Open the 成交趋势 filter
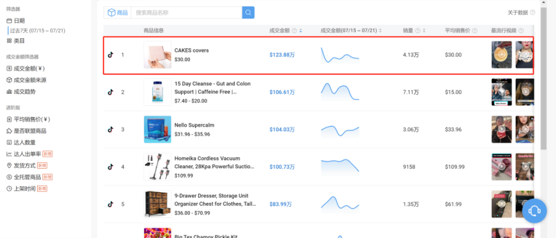This screenshot has width=556, height=238. 21,92
